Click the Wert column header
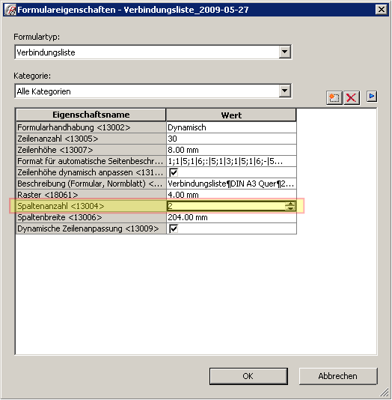This screenshot has width=392, height=400. 231,115
